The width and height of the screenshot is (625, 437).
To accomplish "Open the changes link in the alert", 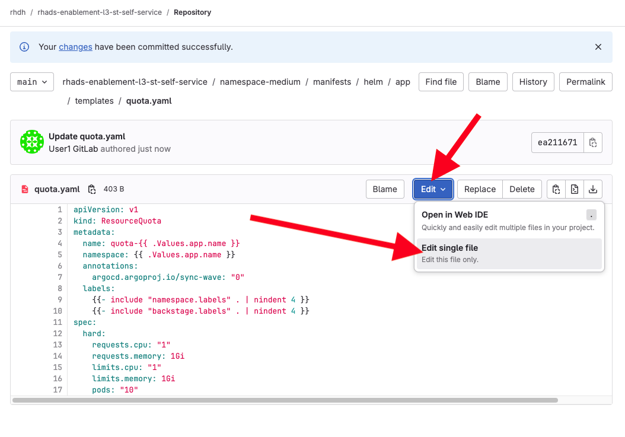I will click(x=75, y=47).
